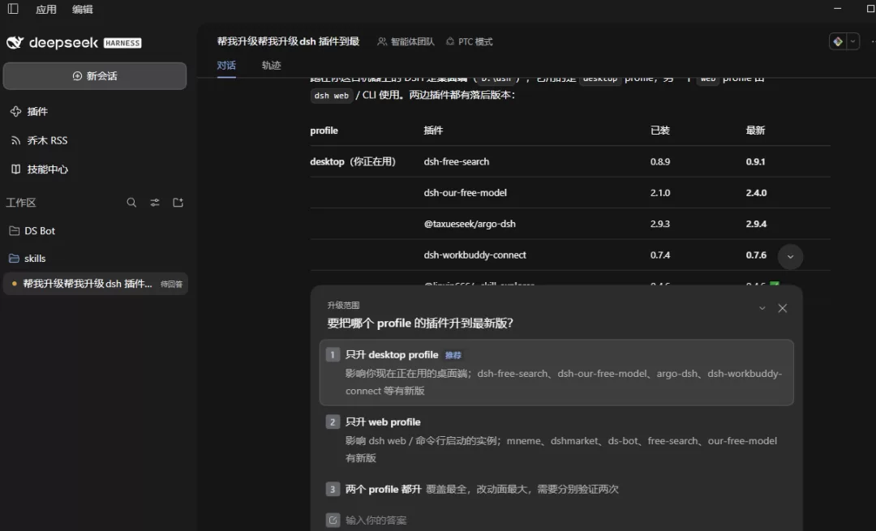This screenshot has width=876, height=531.
Task: Click the 插件 column header
Action: (x=433, y=130)
